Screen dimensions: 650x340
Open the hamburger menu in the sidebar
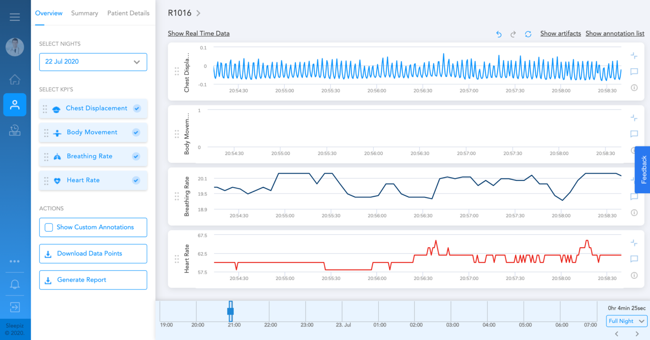(15, 17)
